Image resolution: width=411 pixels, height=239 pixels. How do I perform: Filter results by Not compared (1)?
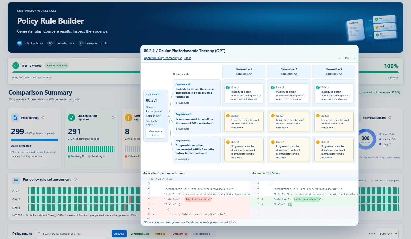203,234
